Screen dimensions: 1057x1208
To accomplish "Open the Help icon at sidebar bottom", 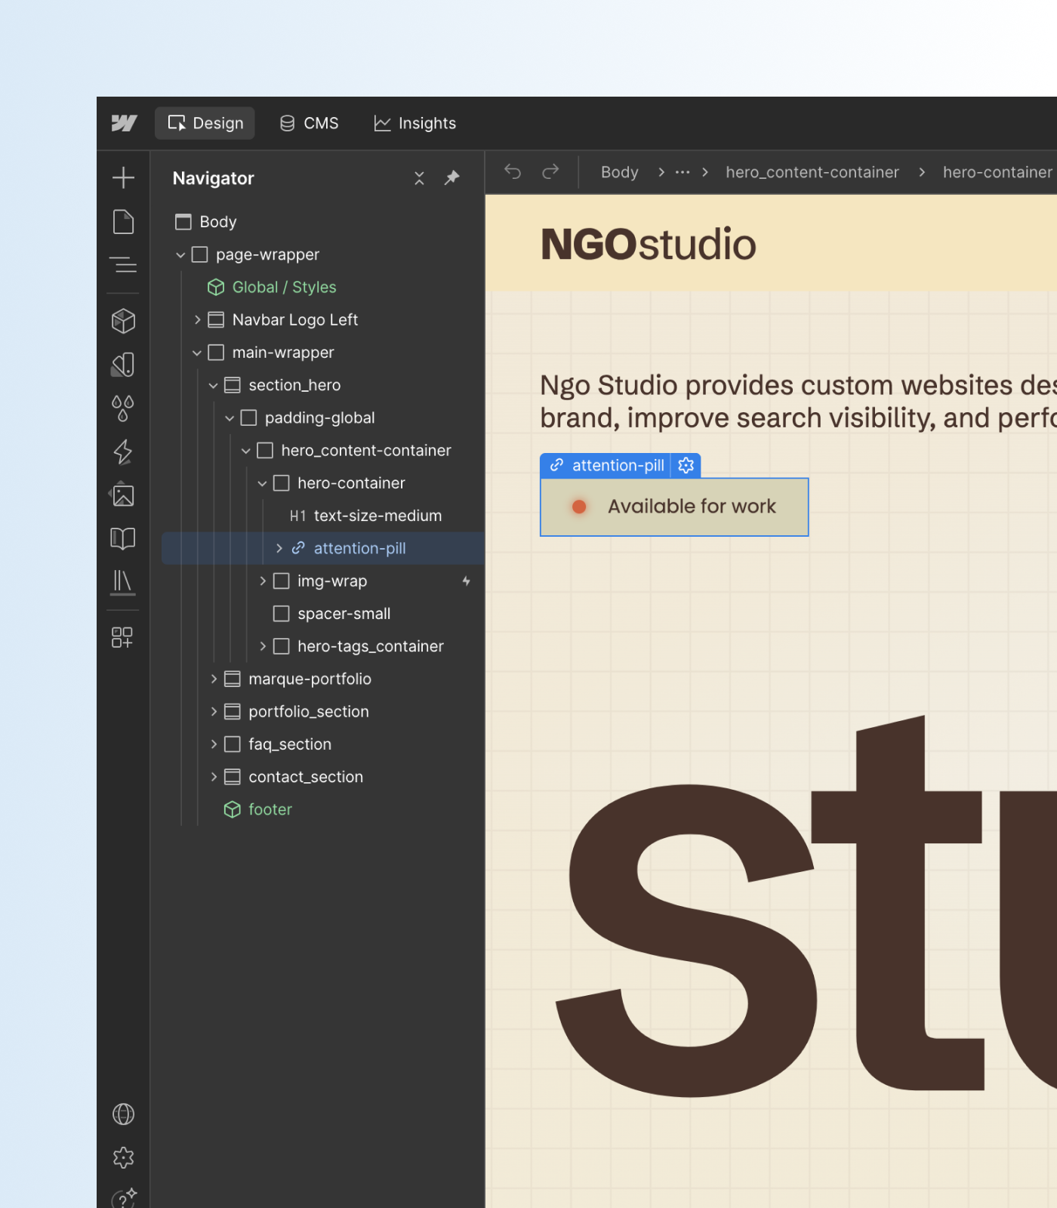I will [123, 1197].
